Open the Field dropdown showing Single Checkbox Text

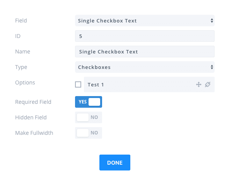tap(145, 21)
